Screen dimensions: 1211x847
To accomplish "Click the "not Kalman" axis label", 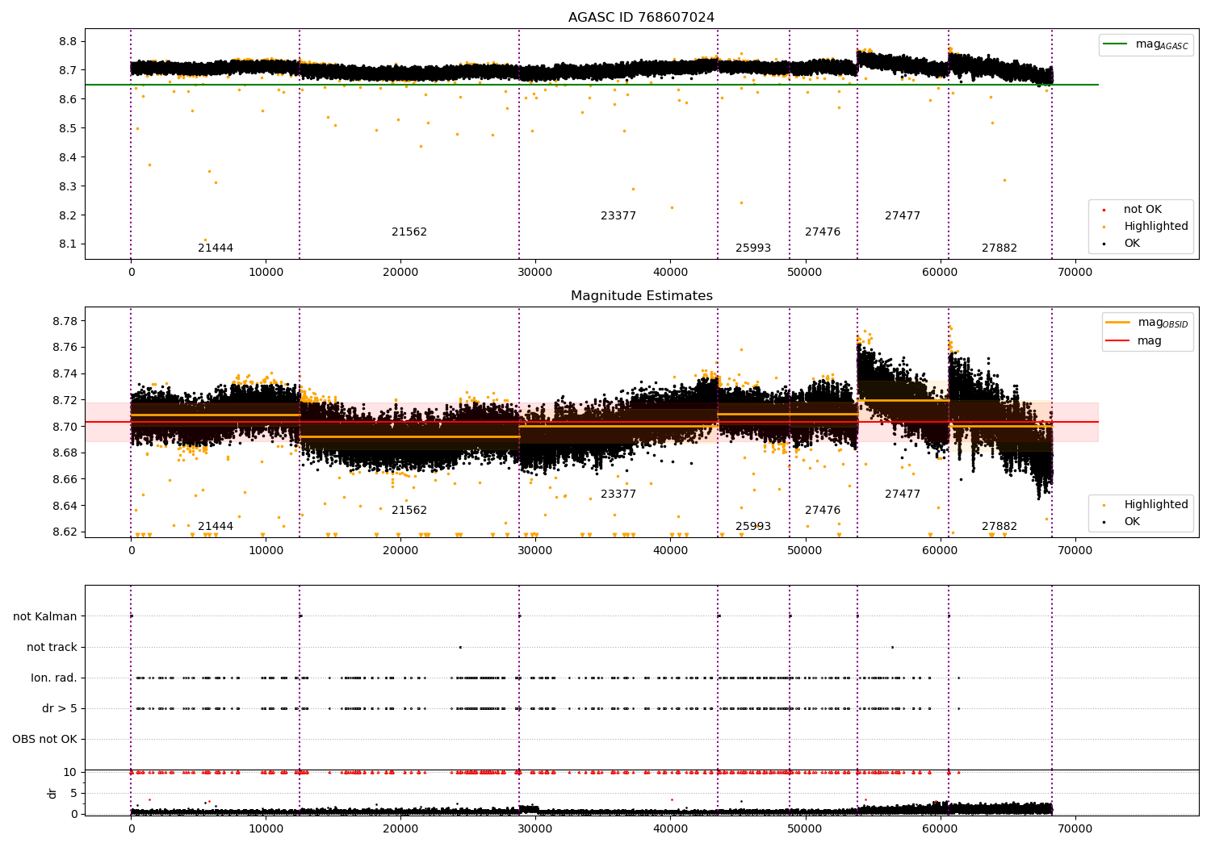I will tap(45, 617).
